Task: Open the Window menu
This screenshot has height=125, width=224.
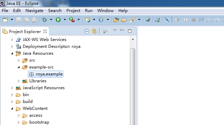Action: (105, 11)
